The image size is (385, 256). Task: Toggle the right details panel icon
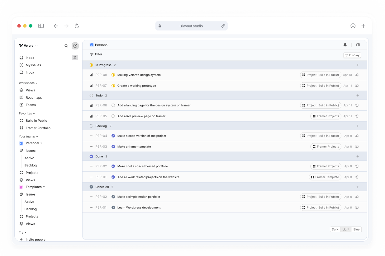[x=358, y=45]
